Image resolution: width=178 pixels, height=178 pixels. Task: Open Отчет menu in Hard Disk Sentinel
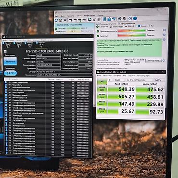point(79,15)
